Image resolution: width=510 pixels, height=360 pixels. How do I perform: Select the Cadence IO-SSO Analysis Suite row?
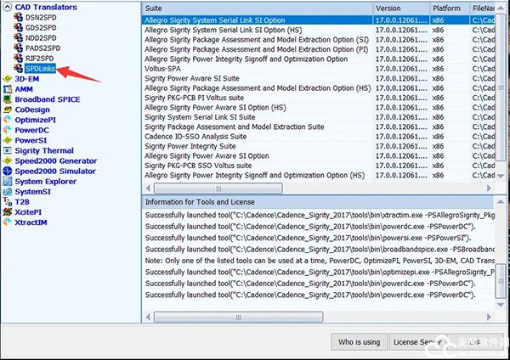point(195,136)
